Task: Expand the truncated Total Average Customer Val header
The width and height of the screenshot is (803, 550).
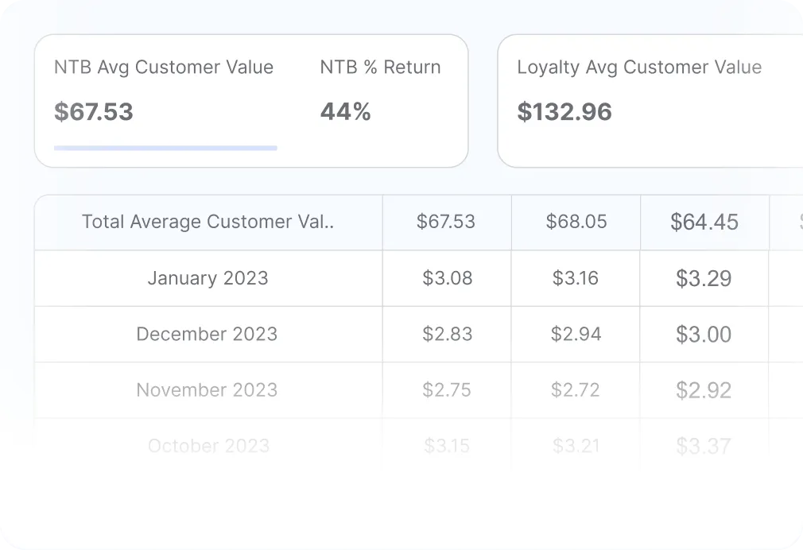Action: click(x=207, y=222)
